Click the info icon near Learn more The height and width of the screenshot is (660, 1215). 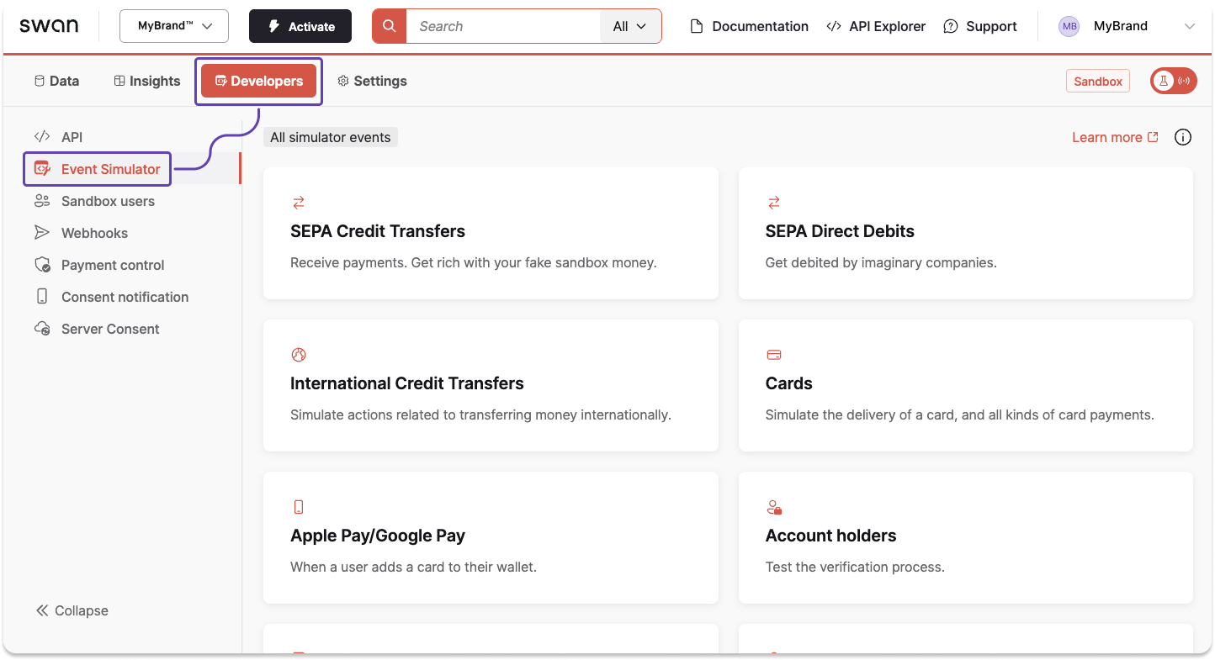click(1182, 137)
